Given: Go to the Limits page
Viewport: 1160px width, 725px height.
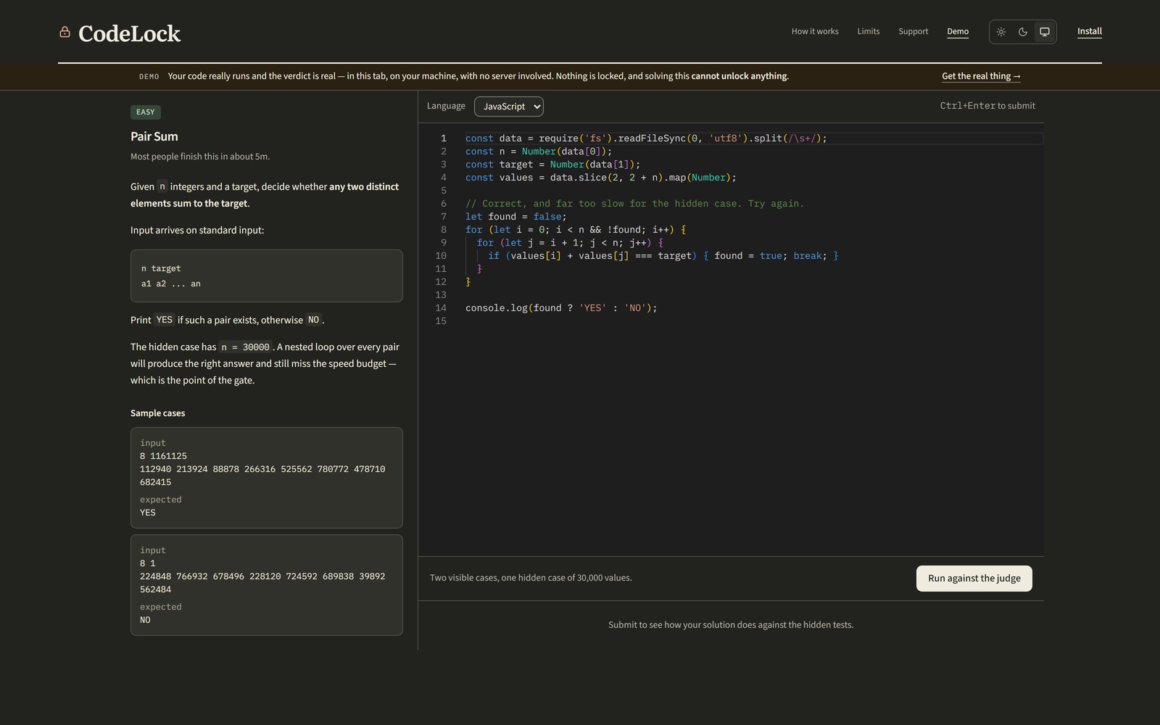Looking at the screenshot, I should click(869, 31).
